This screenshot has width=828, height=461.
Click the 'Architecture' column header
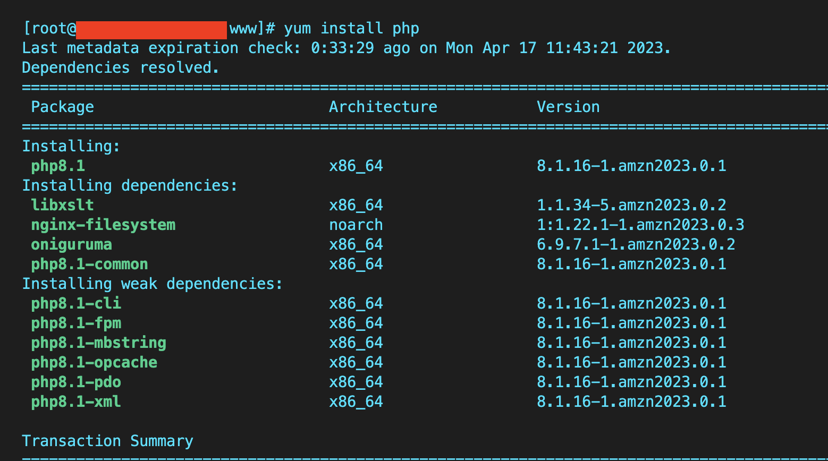[x=383, y=107]
